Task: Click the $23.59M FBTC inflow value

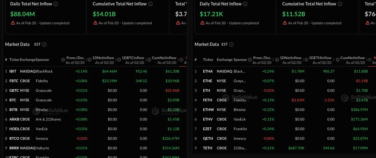Action: [109, 81]
